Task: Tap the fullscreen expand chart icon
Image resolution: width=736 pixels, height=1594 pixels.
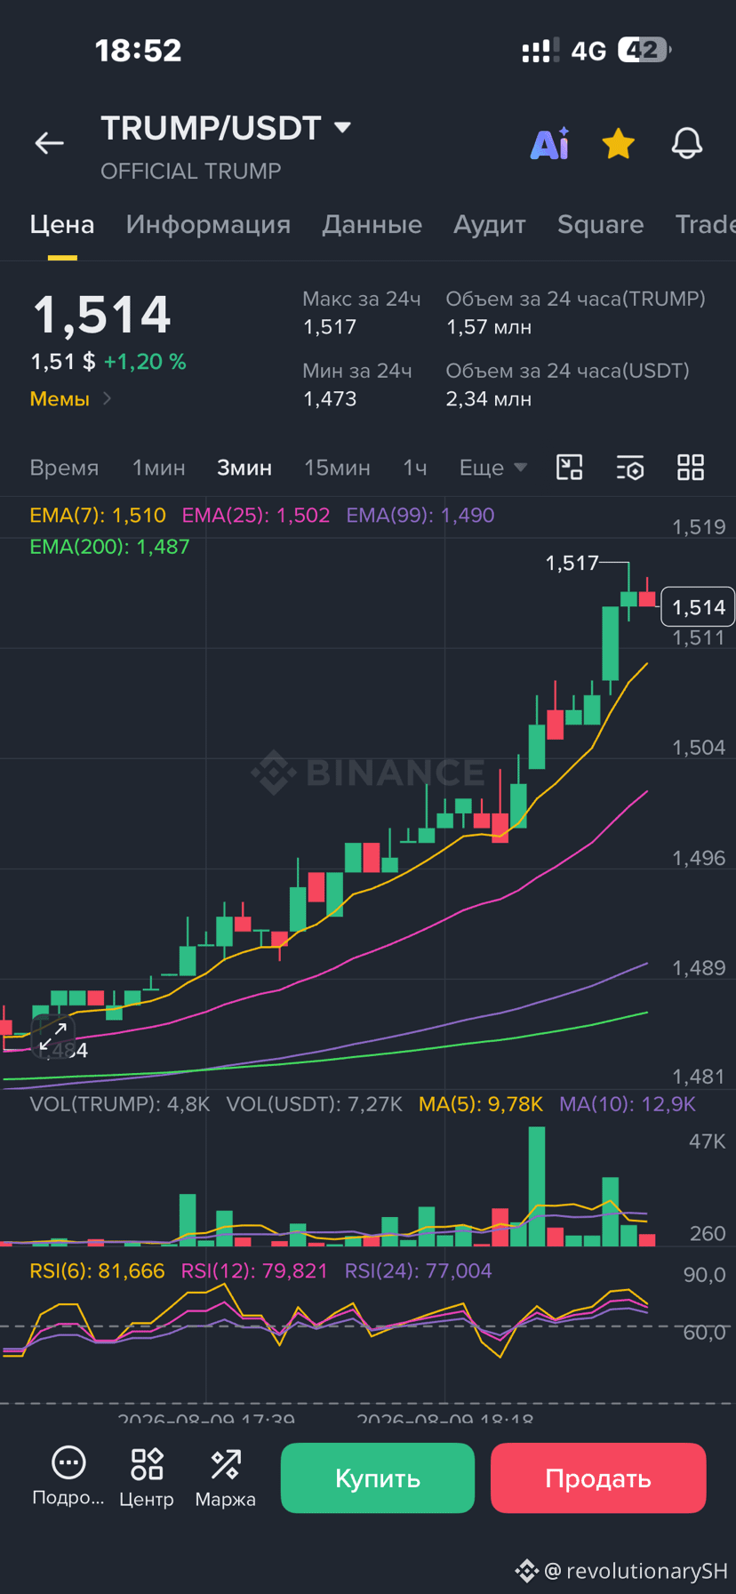Action: (x=53, y=1036)
